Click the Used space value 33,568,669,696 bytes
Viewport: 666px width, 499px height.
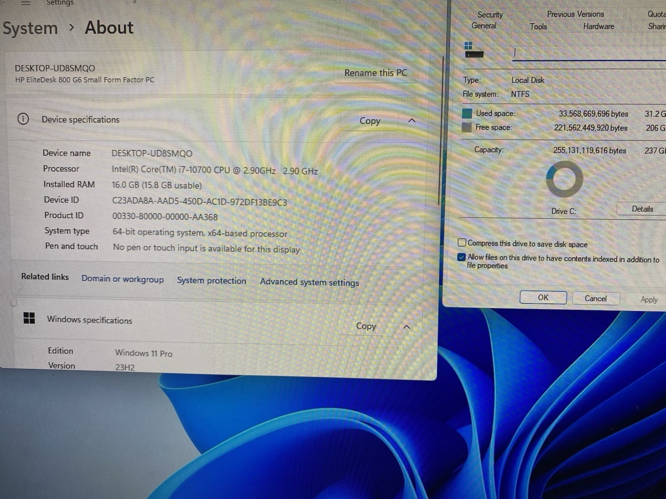click(x=593, y=114)
